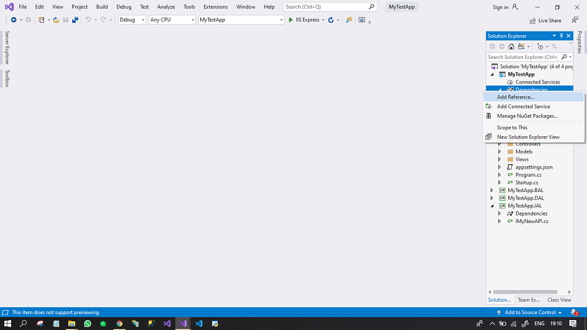Select Solution 'MyTestApp' root node
The height and width of the screenshot is (330, 587).
pyautogui.click(x=533, y=67)
